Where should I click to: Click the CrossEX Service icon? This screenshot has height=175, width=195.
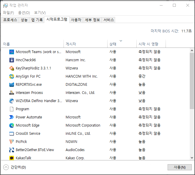click(12, 134)
